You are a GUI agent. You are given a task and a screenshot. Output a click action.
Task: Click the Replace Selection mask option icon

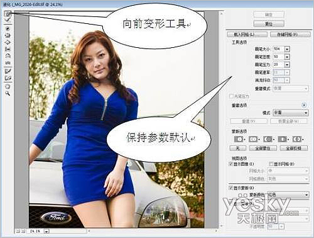click(239, 139)
